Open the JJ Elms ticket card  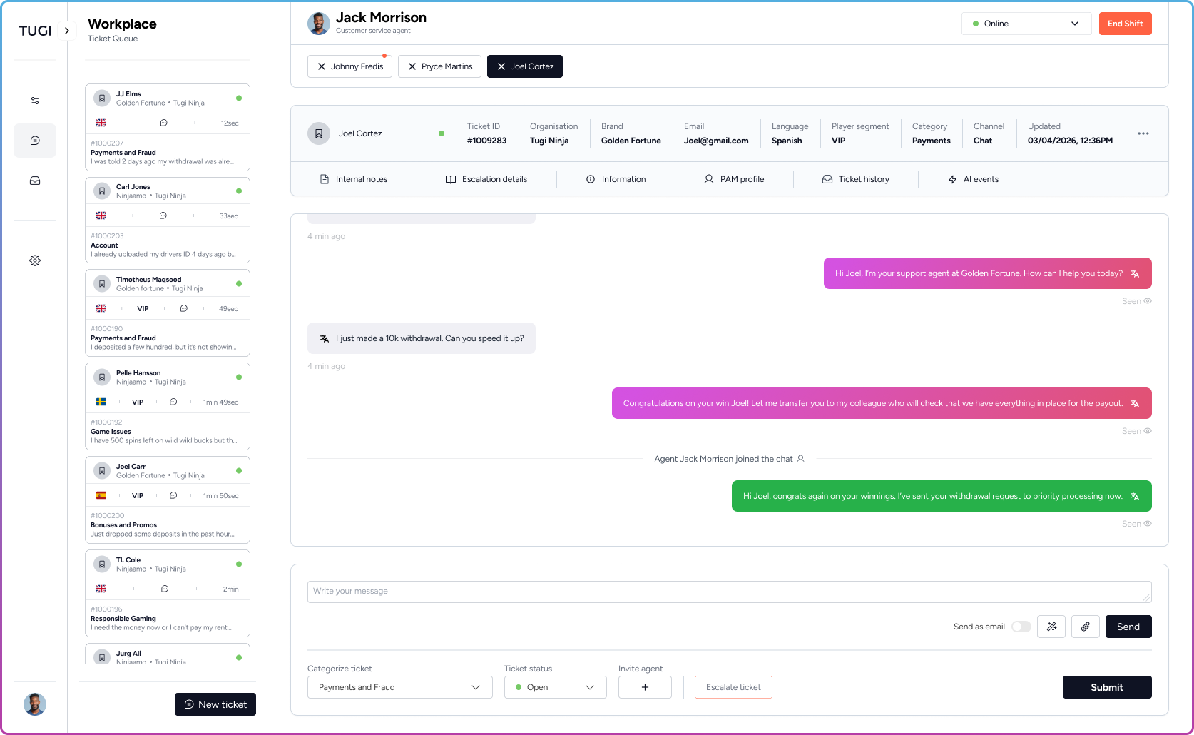pos(168,127)
